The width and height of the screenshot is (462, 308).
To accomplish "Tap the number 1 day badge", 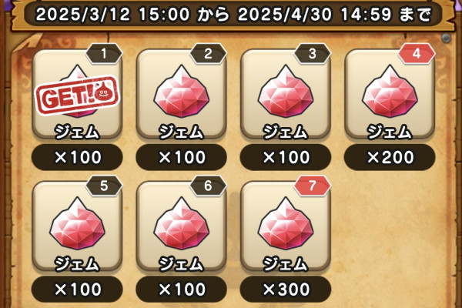I will click(x=104, y=54).
